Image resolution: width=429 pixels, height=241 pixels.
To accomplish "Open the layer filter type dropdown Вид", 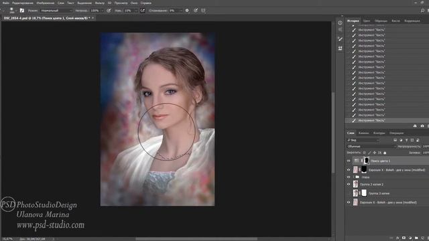I will pyautogui.click(x=363, y=140).
